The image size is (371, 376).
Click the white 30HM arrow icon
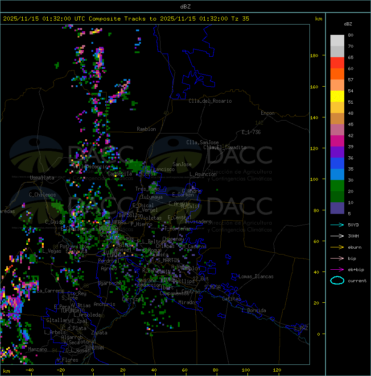click(337, 236)
